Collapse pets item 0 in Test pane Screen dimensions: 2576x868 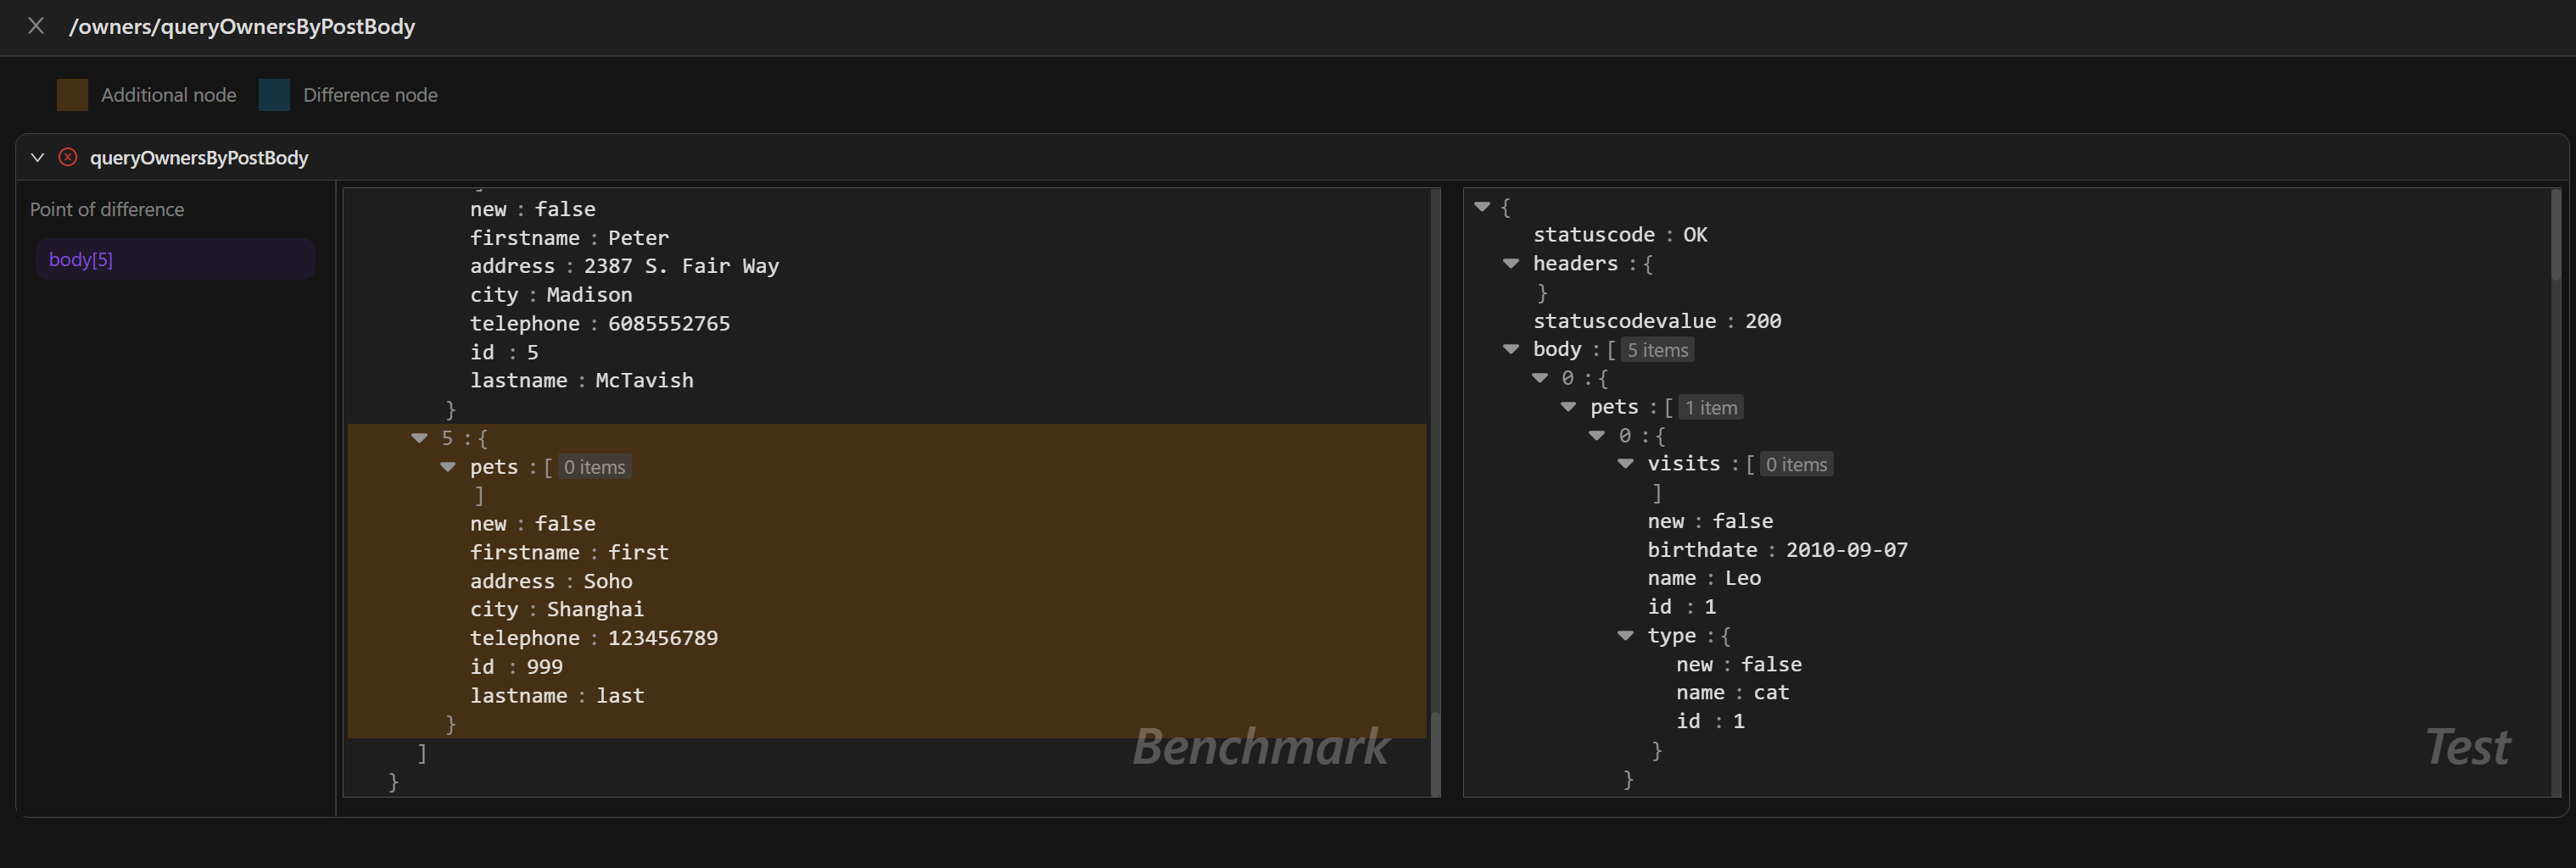point(1597,436)
